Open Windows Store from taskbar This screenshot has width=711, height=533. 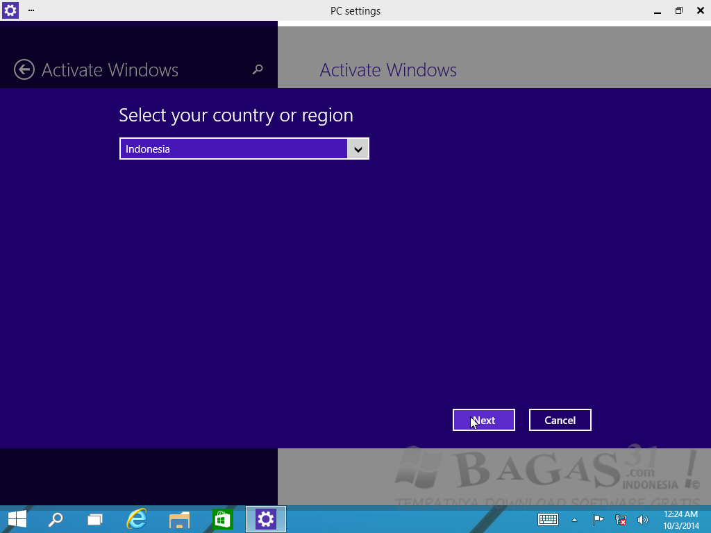tap(223, 519)
